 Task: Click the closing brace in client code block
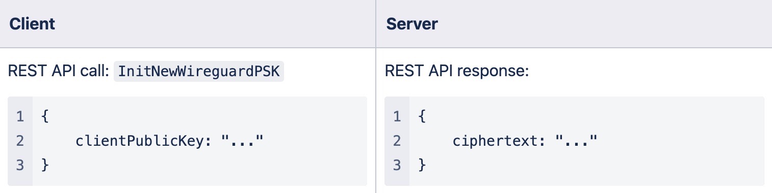point(45,165)
